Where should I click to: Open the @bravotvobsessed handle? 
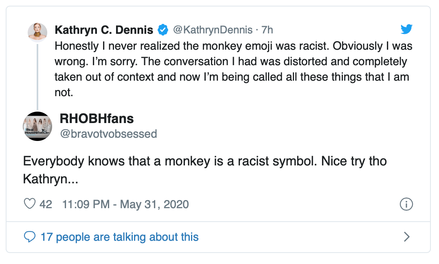[x=108, y=134]
